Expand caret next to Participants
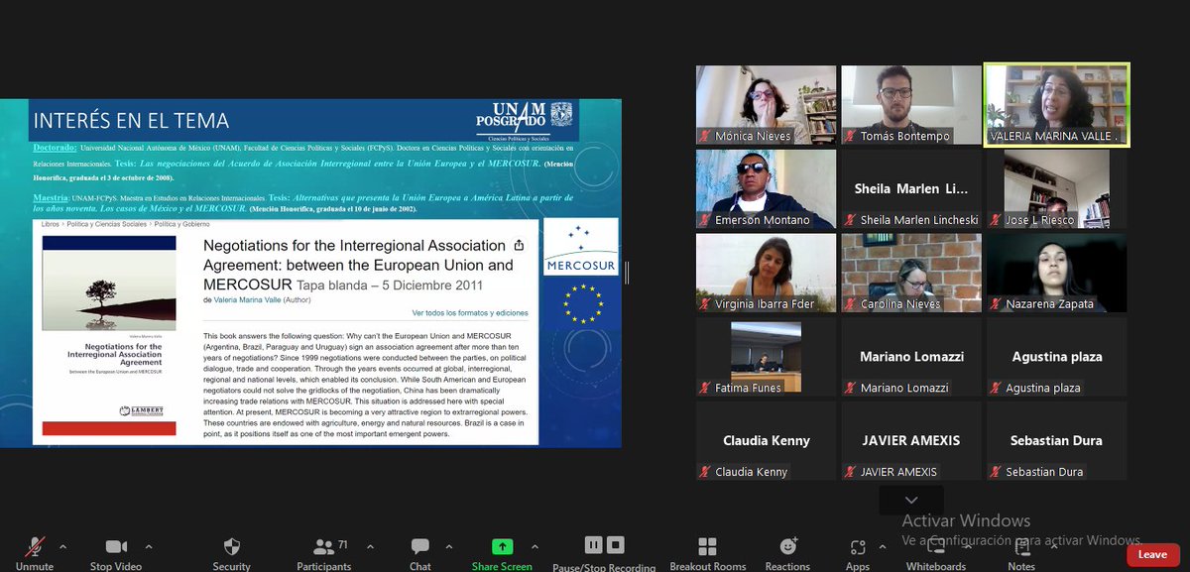 click(x=369, y=546)
